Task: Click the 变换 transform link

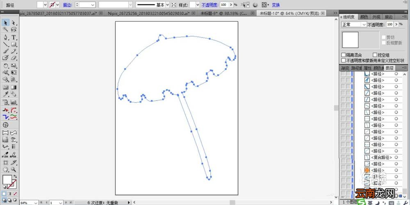Action: [x=276, y=5]
